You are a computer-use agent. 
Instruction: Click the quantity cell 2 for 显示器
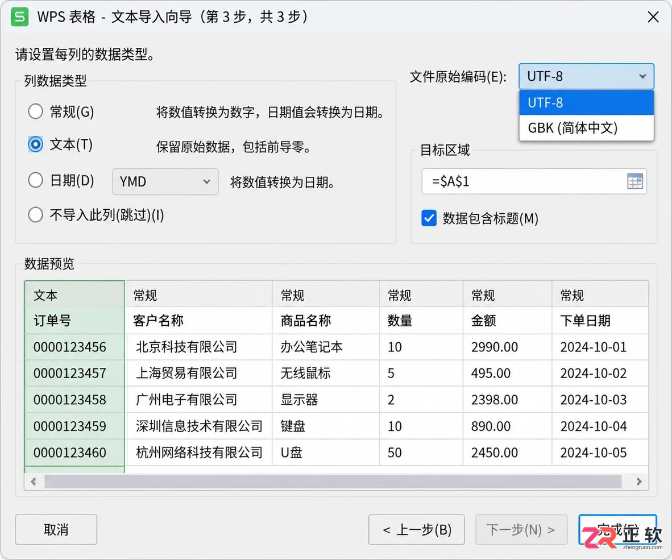(x=421, y=400)
